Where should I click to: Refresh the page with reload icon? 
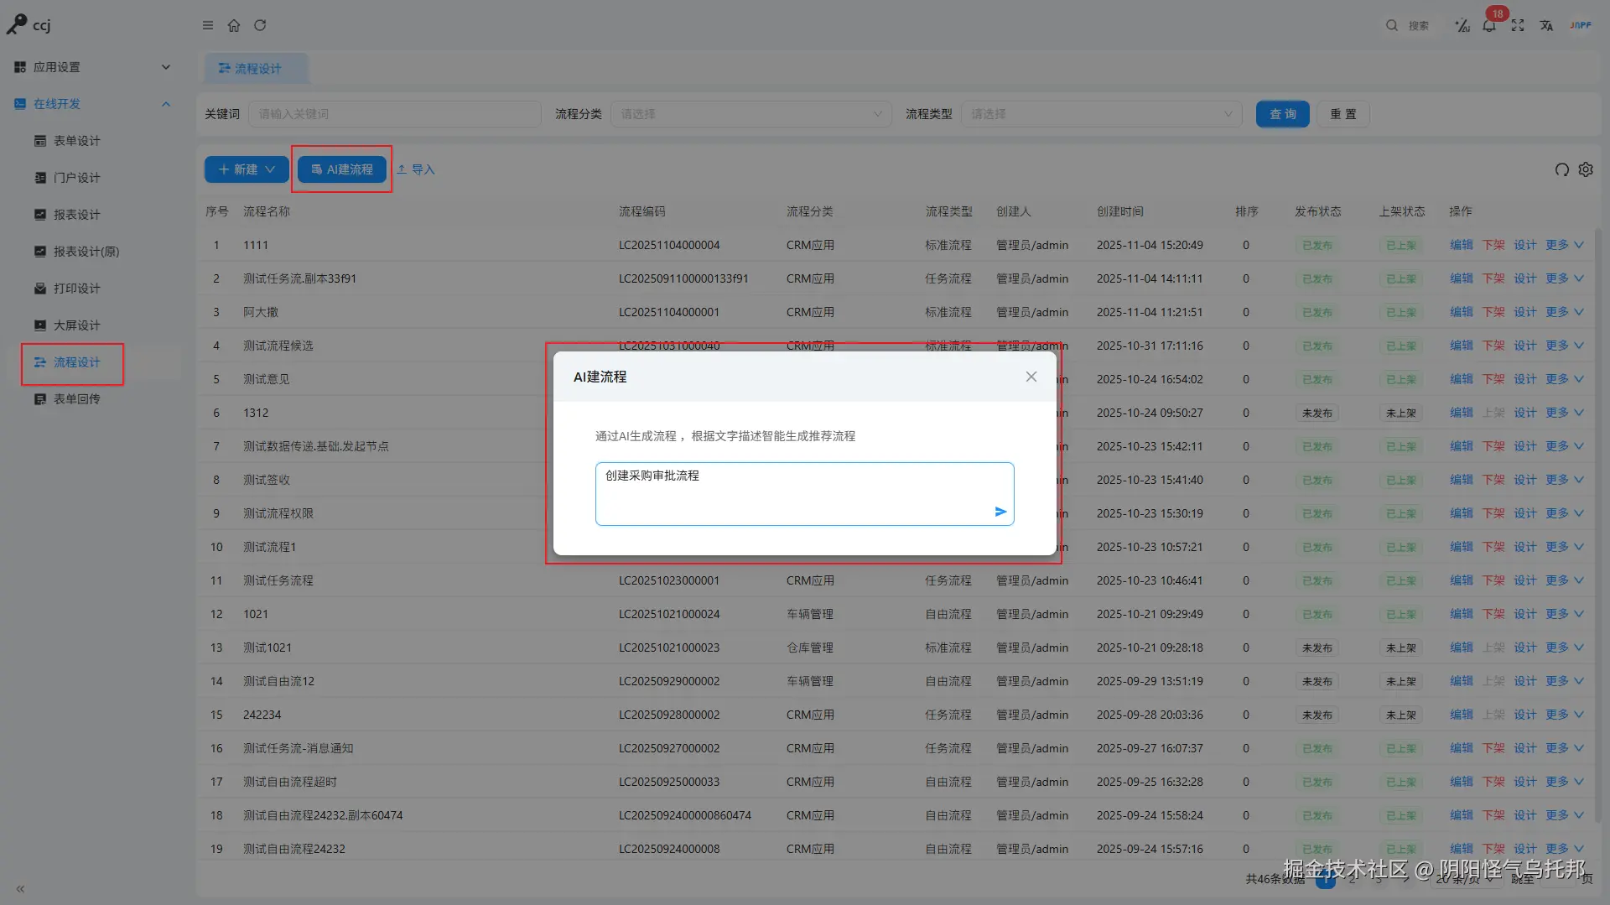pos(260,25)
